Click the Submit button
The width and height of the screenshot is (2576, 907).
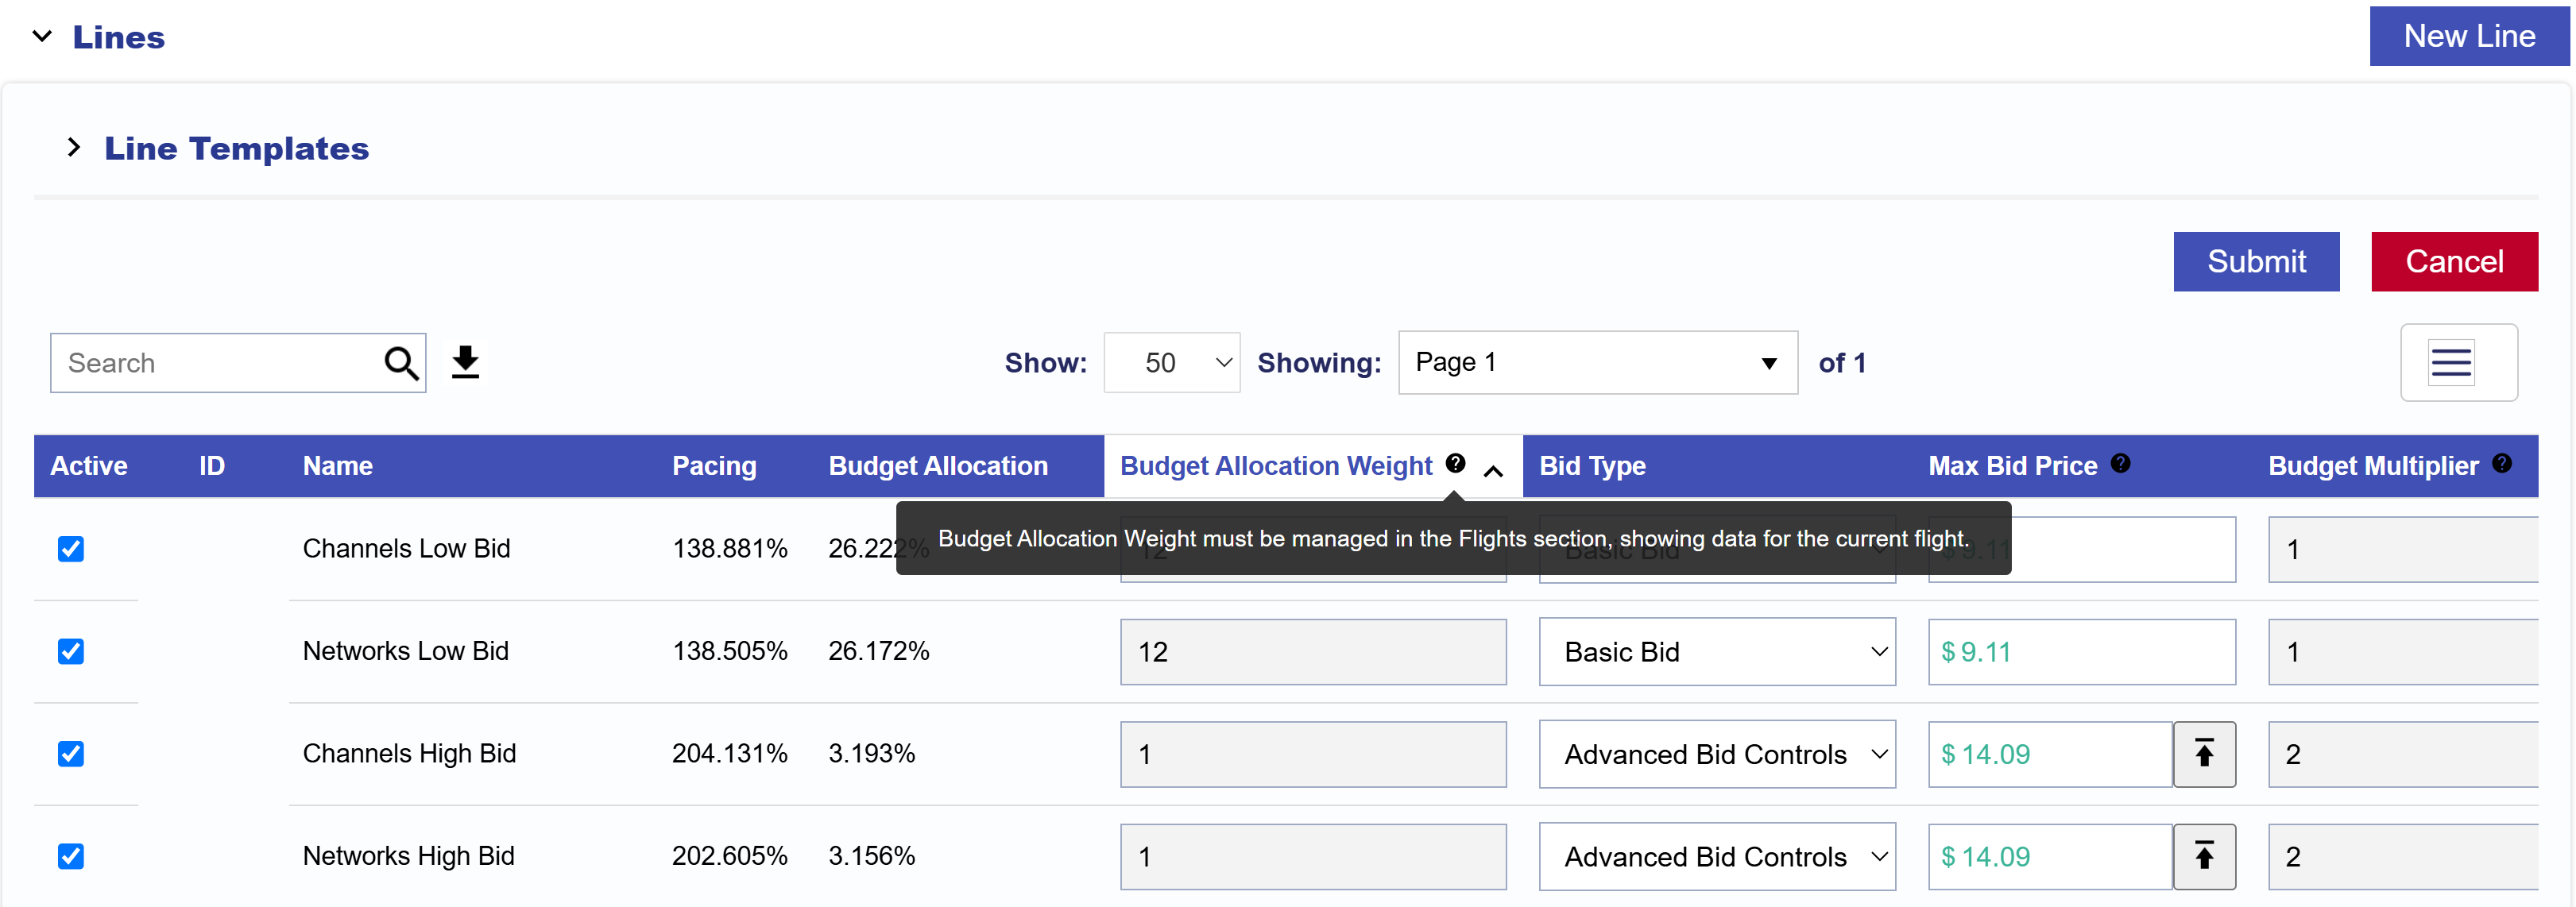pos(2256,262)
